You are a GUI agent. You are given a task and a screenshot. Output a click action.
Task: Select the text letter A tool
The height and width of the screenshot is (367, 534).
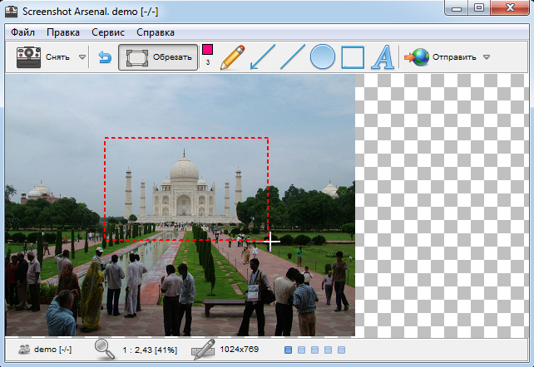pyautogui.click(x=382, y=57)
